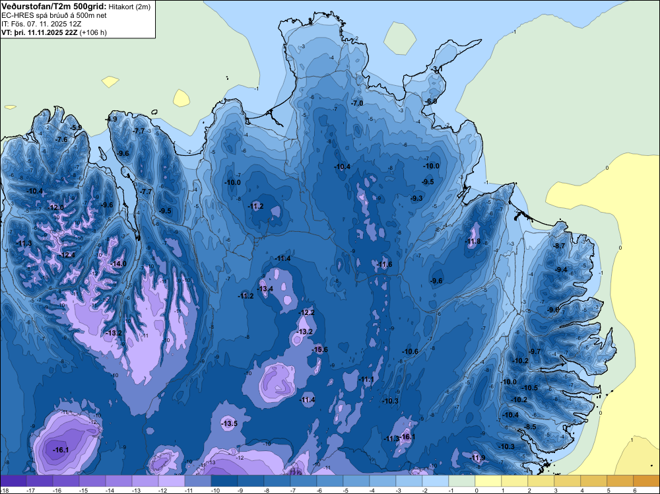
Task: Click the -11.8 temperature value
Action: pyautogui.click(x=473, y=241)
